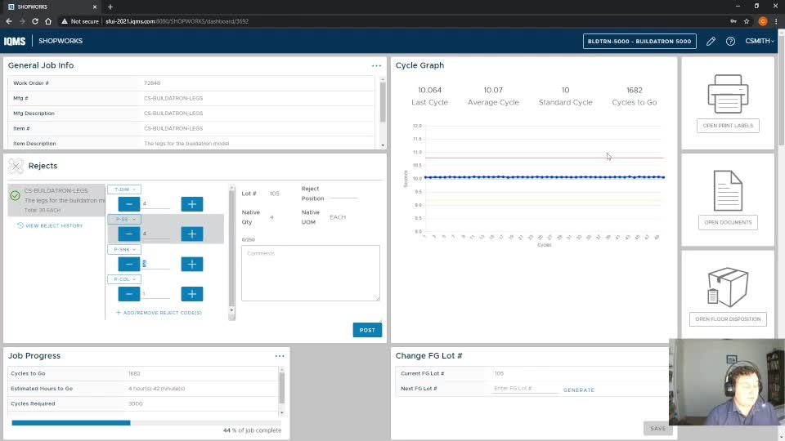Reload the browser page
785x441 pixels.
35,21
